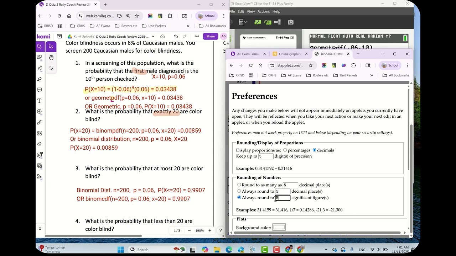Viewport: 456px width, 256px height.
Task: Open Kami text-to-speech tool
Action: (x=39, y=68)
